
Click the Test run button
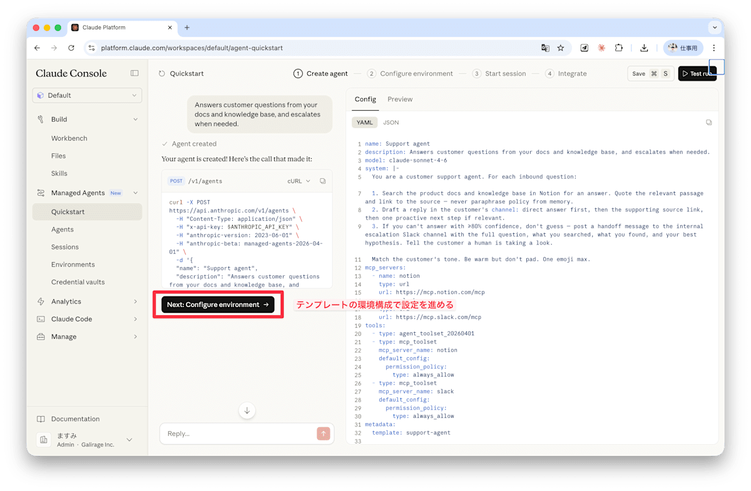(697, 73)
